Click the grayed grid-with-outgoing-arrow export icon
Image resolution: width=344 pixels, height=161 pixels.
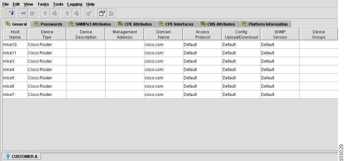pyautogui.click(x=33, y=13)
